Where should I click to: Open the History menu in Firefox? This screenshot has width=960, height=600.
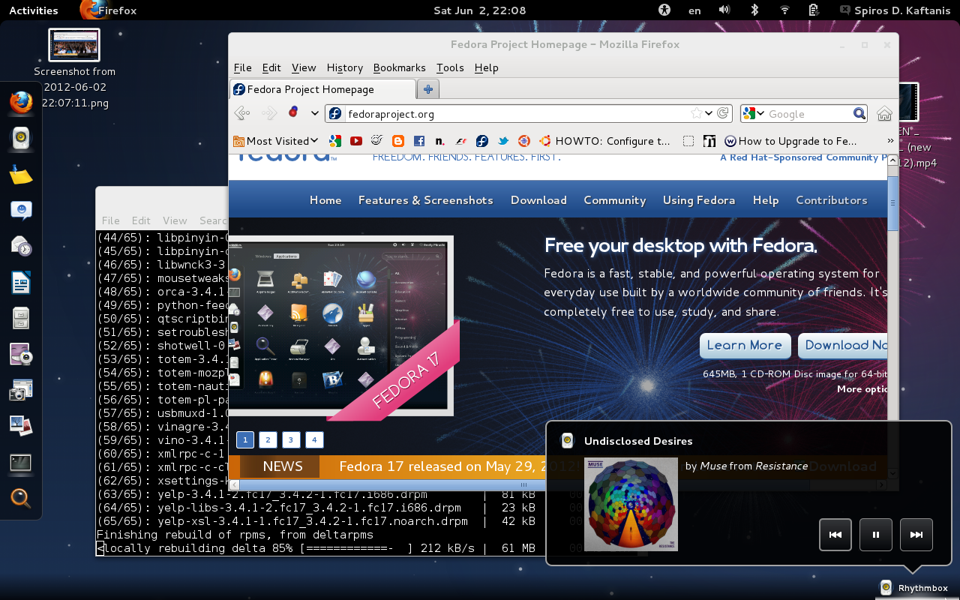pyautogui.click(x=344, y=67)
